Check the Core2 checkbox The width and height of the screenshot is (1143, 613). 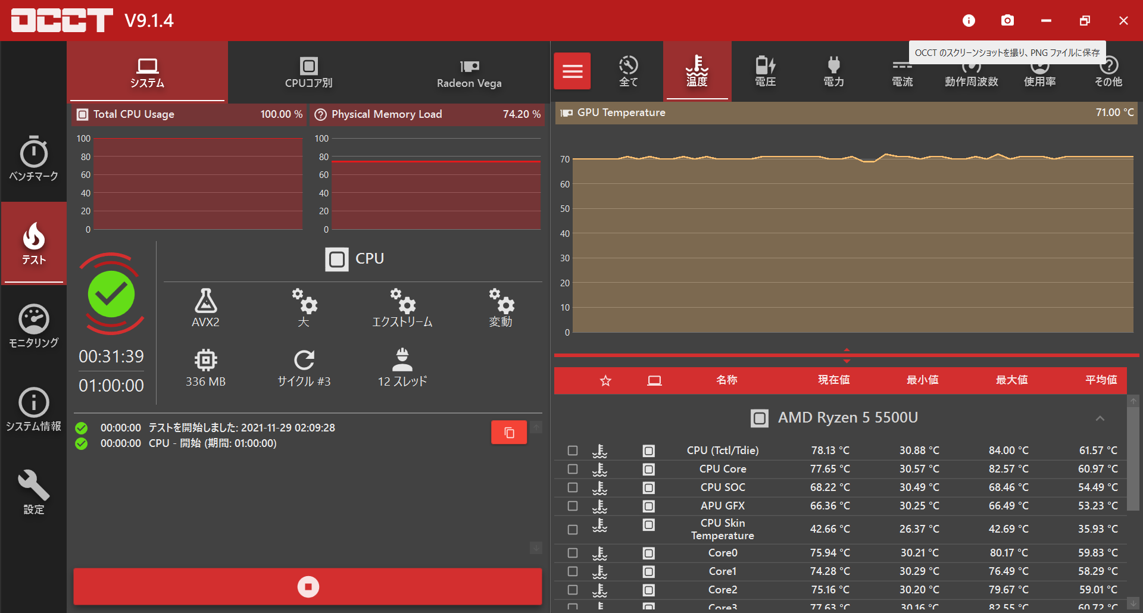pyautogui.click(x=573, y=590)
